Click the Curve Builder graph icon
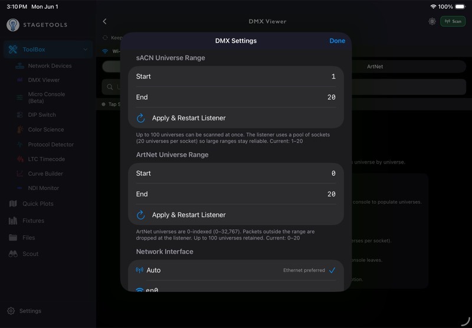The image size is (472, 328). point(20,173)
